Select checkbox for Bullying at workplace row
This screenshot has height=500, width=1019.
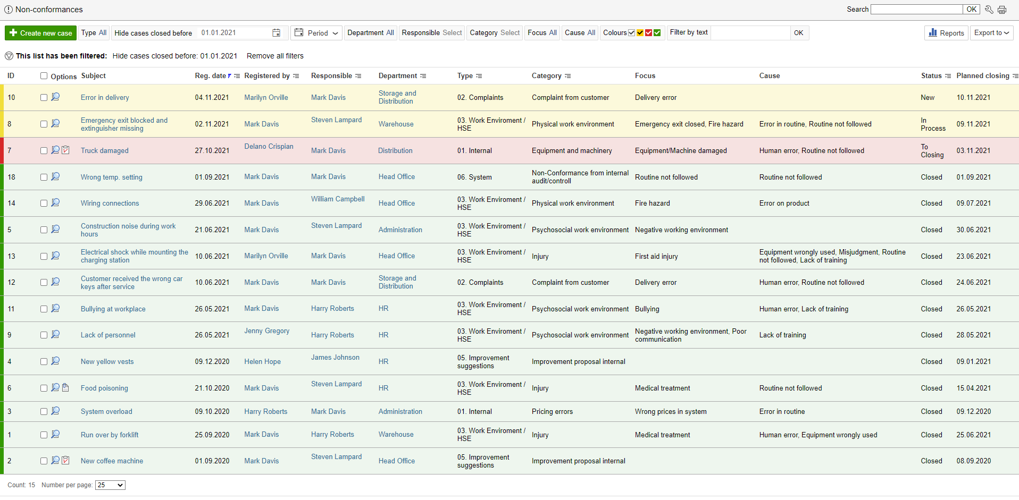(x=44, y=309)
